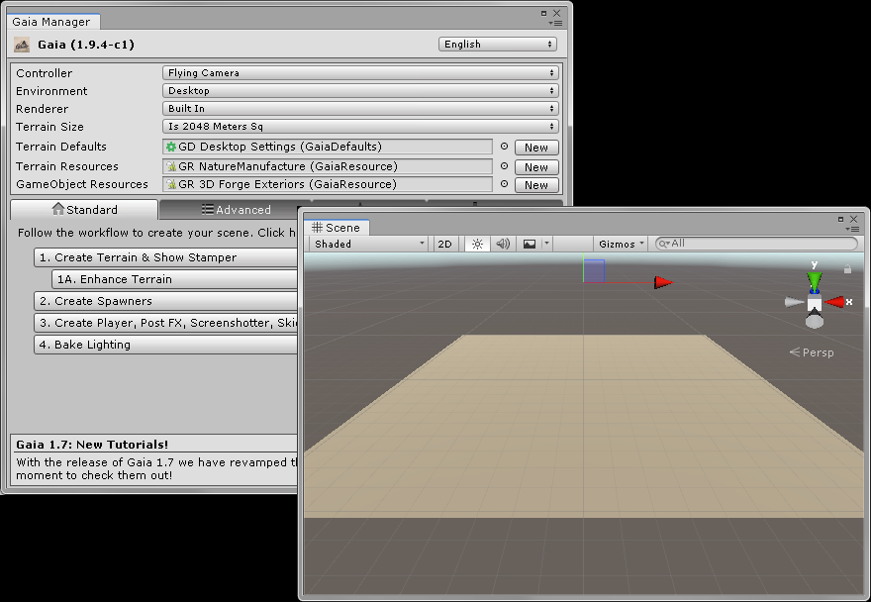
Task: Select the Scene tab
Action: pos(337,228)
